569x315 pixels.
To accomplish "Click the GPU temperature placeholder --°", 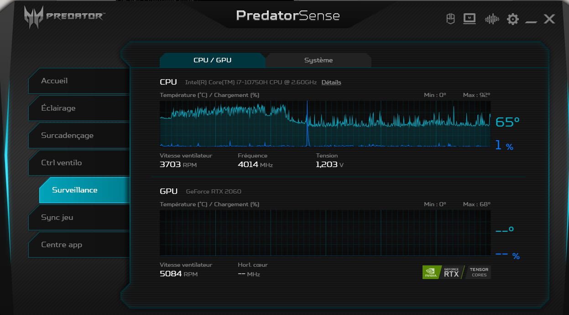I will 505,230.
